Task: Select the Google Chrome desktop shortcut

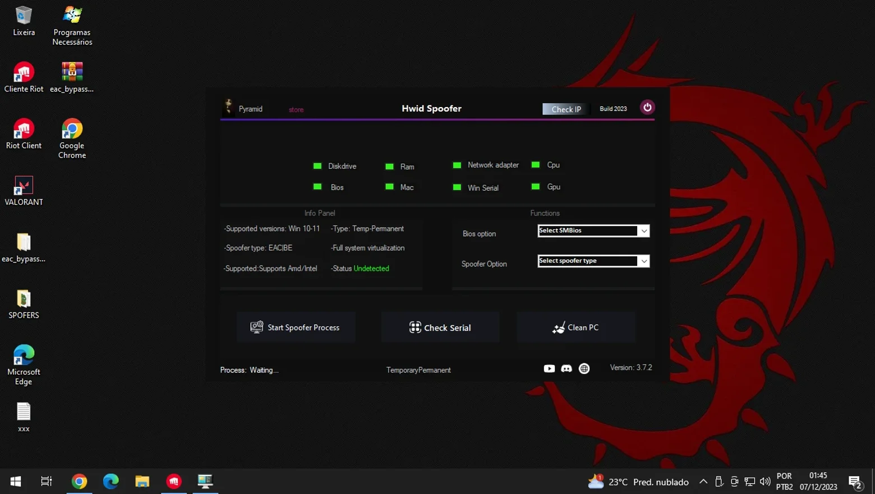Action: (72, 138)
